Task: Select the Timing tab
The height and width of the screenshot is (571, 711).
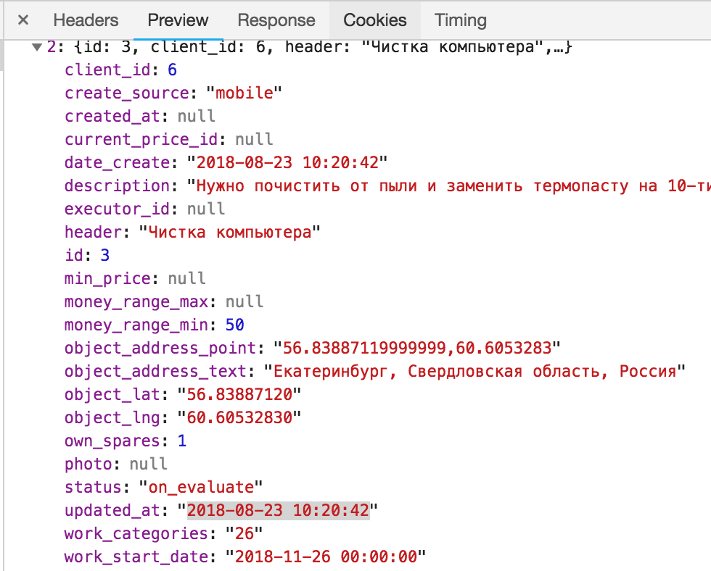Action: tap(460, 20)
